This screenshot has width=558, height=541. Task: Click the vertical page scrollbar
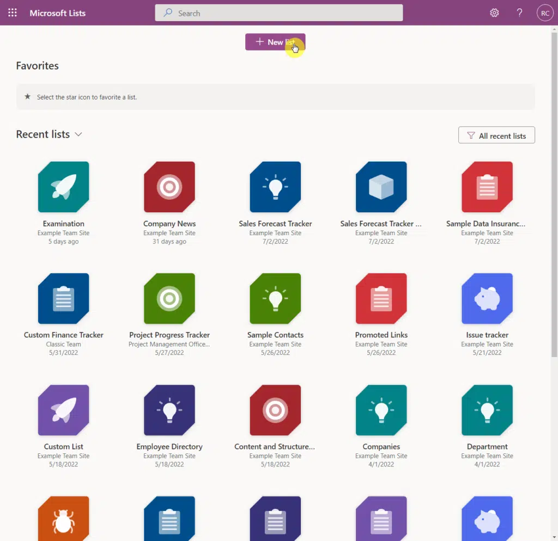[554, 194]
